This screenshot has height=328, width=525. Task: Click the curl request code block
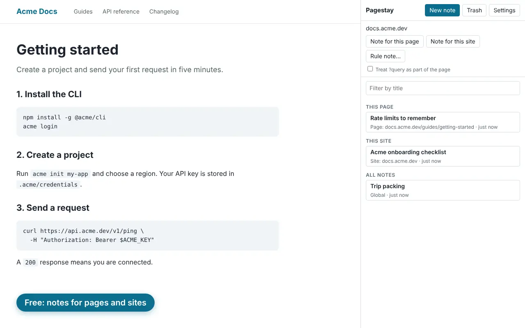(x=148, y=235)
